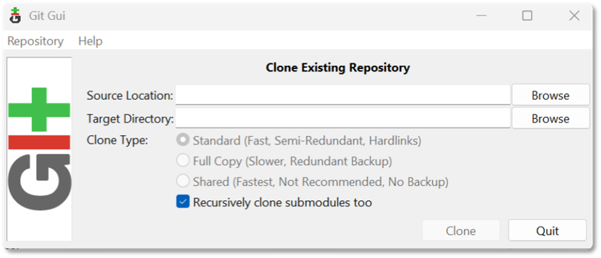This screenshot has height=258, width=601.
Task: Choose Full Copy clone type
Action: 183,161
